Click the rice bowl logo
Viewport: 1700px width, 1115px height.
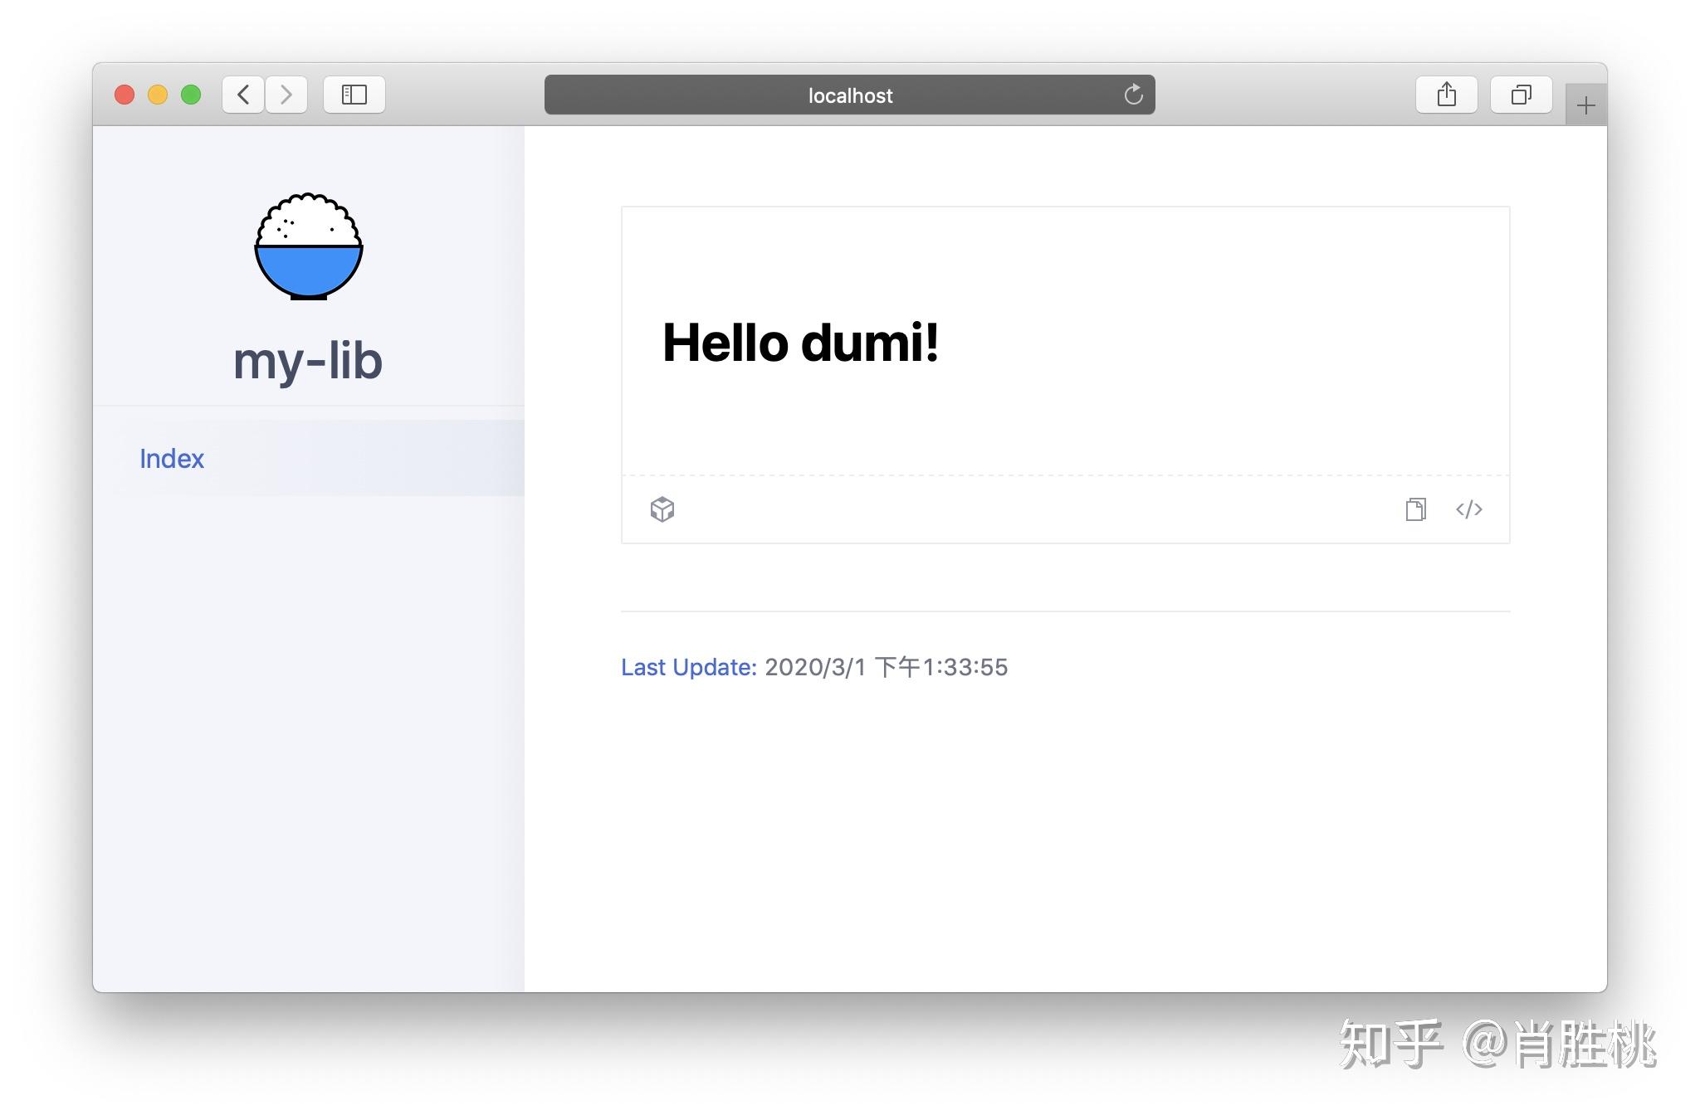(309, 246)
